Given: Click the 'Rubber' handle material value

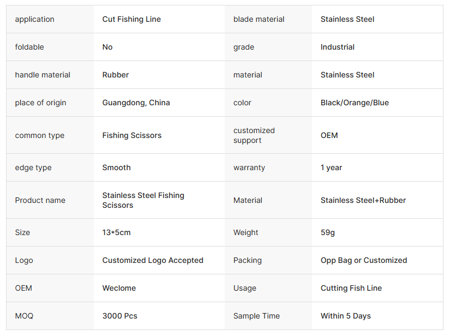Looking at the screenshot, I should [x=116, y=75].
